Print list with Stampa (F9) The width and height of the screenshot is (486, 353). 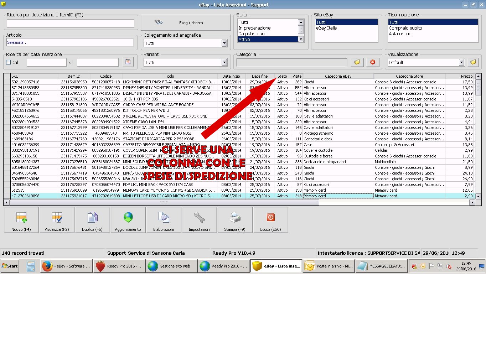click(x=235, y=220)
